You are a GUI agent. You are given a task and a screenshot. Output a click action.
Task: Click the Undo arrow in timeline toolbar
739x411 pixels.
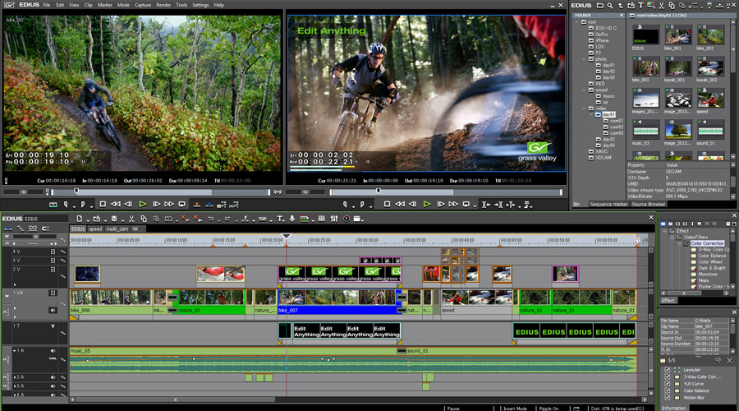click(x=211, y=219)
